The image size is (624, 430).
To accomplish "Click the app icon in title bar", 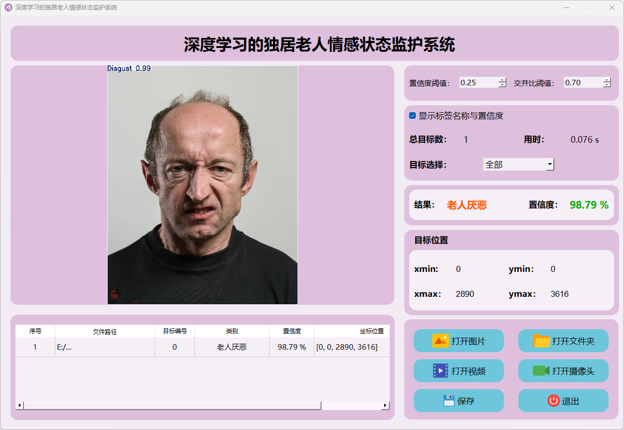I will 8,7.
